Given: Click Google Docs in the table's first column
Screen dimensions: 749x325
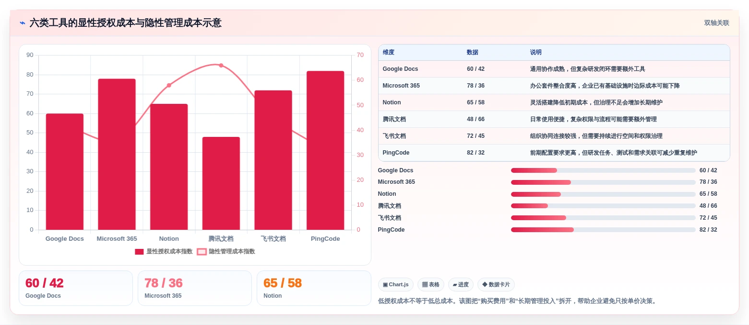Looking at the screenshot, I should pos(400,69).
